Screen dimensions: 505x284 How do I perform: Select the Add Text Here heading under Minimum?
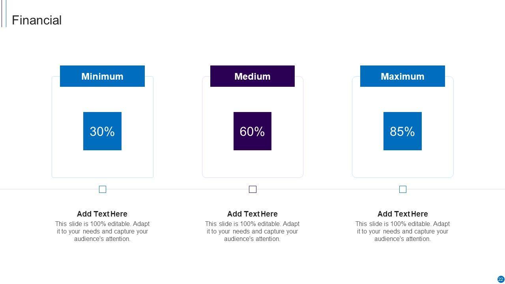pyautogui.click(x=102, y=214)
